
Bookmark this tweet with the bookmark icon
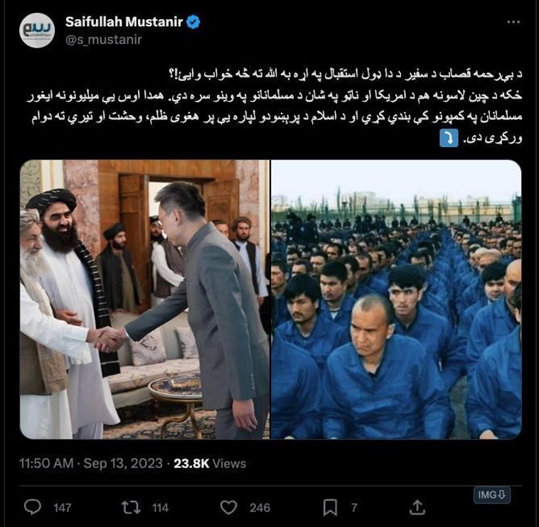coord(330,507)
